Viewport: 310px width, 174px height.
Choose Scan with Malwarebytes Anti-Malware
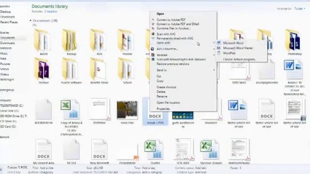pyautogui.click(x=183, y=59)
